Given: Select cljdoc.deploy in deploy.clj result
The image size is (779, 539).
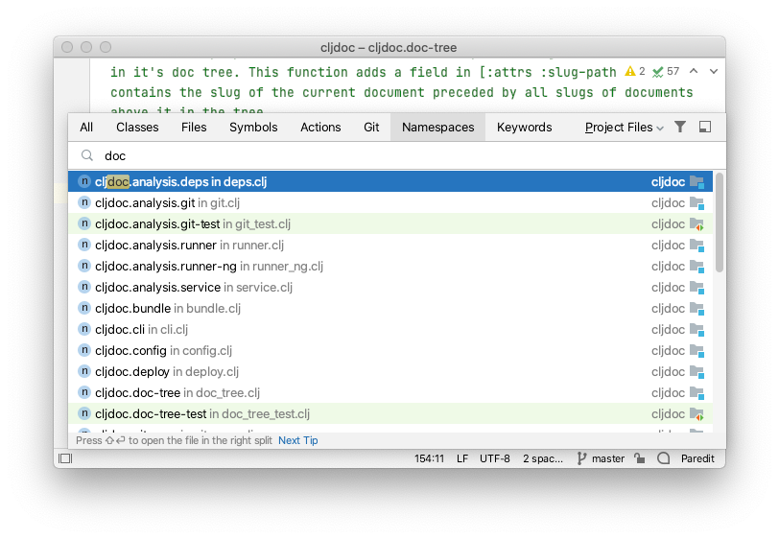Looking at the screenshot, I should [x=390, y=371].
